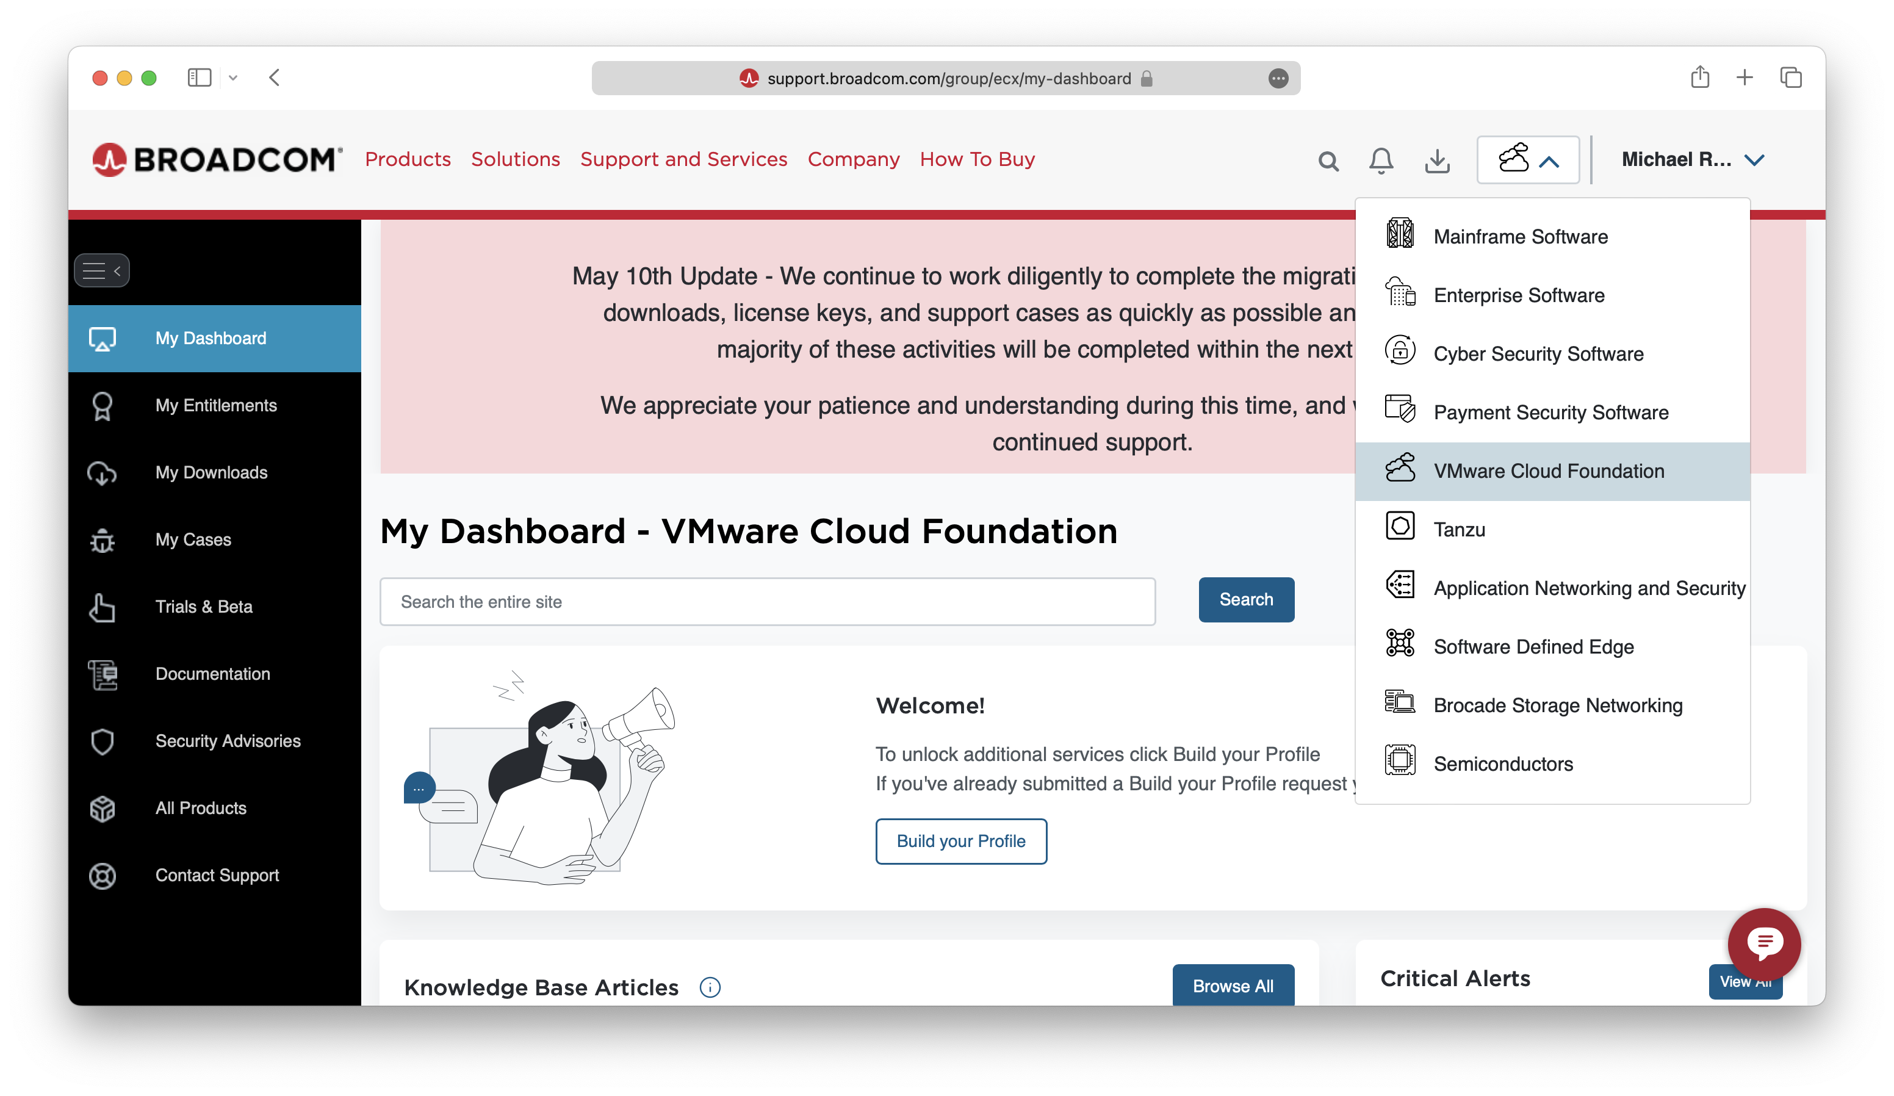
Task: Click the Trials & Beta hand icon
Action: click(x=103, y=607)
